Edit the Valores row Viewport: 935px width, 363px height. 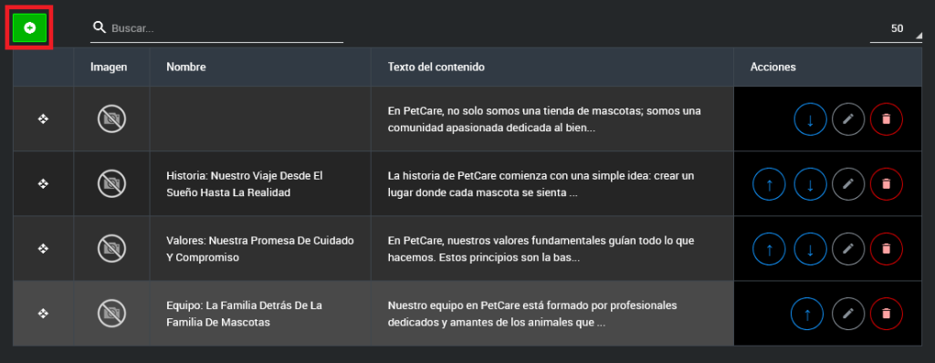tap(848, 249)
